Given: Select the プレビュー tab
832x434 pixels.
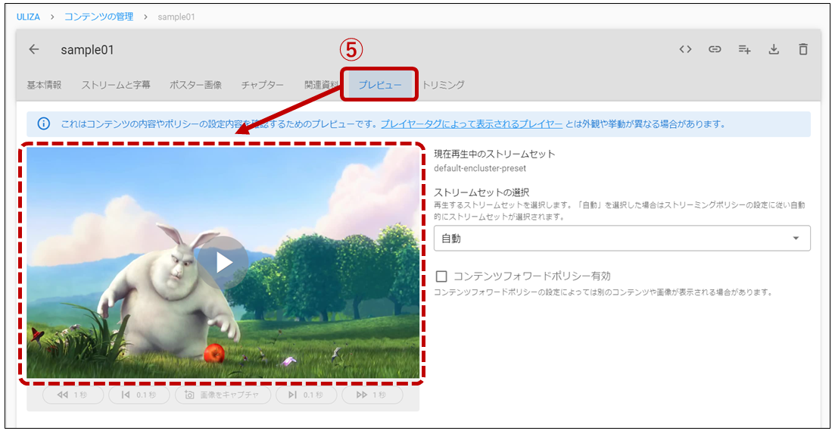Looking at the screenshot, I should point(380,85).
